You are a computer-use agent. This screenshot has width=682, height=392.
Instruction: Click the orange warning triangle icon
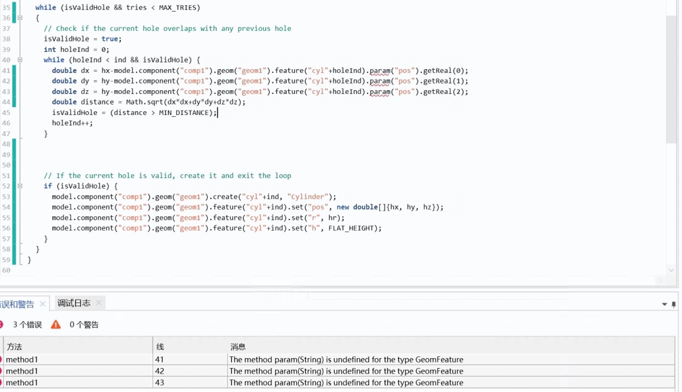(56, 324)
